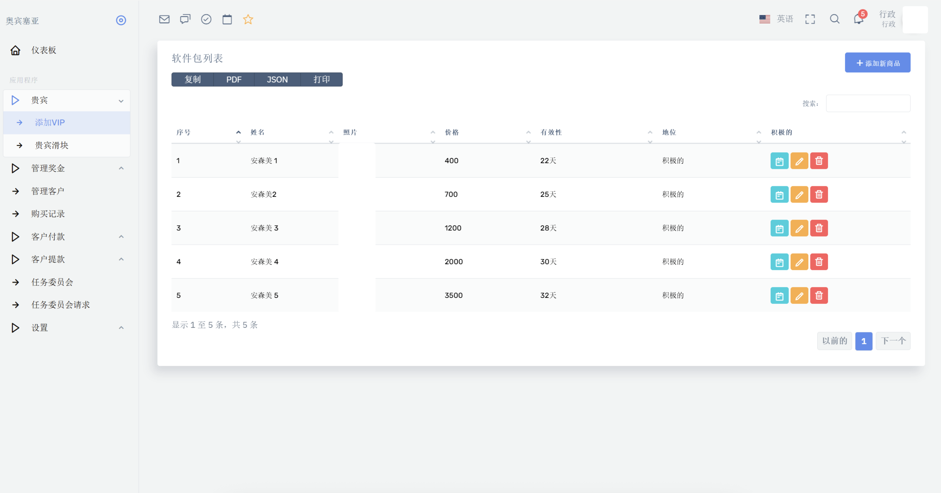
Task: Open the mail envelope icon in the toolbar
Action: (164, 19)
